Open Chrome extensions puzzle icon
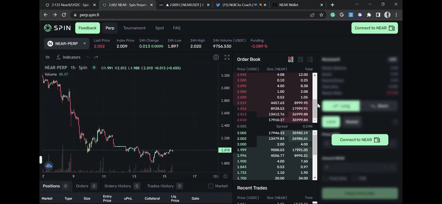 [x=369, y=15]
